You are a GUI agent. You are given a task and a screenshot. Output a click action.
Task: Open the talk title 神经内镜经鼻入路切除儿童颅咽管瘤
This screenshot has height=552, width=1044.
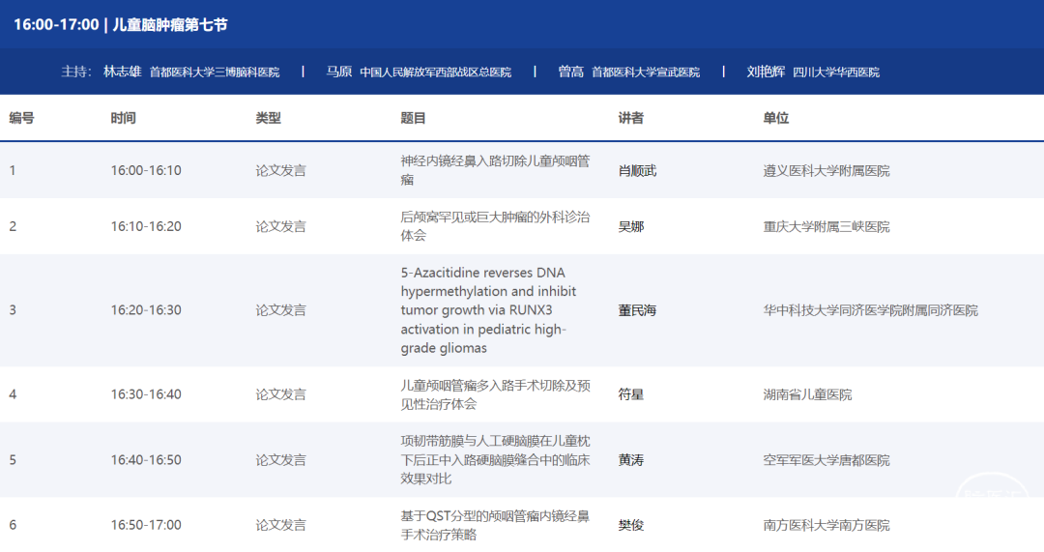point(495,170)
